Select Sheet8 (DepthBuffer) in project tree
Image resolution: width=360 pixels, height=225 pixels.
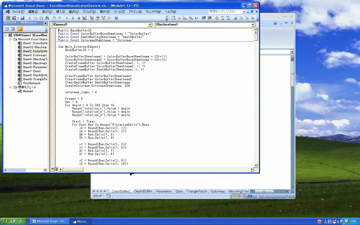click(35, 75)
